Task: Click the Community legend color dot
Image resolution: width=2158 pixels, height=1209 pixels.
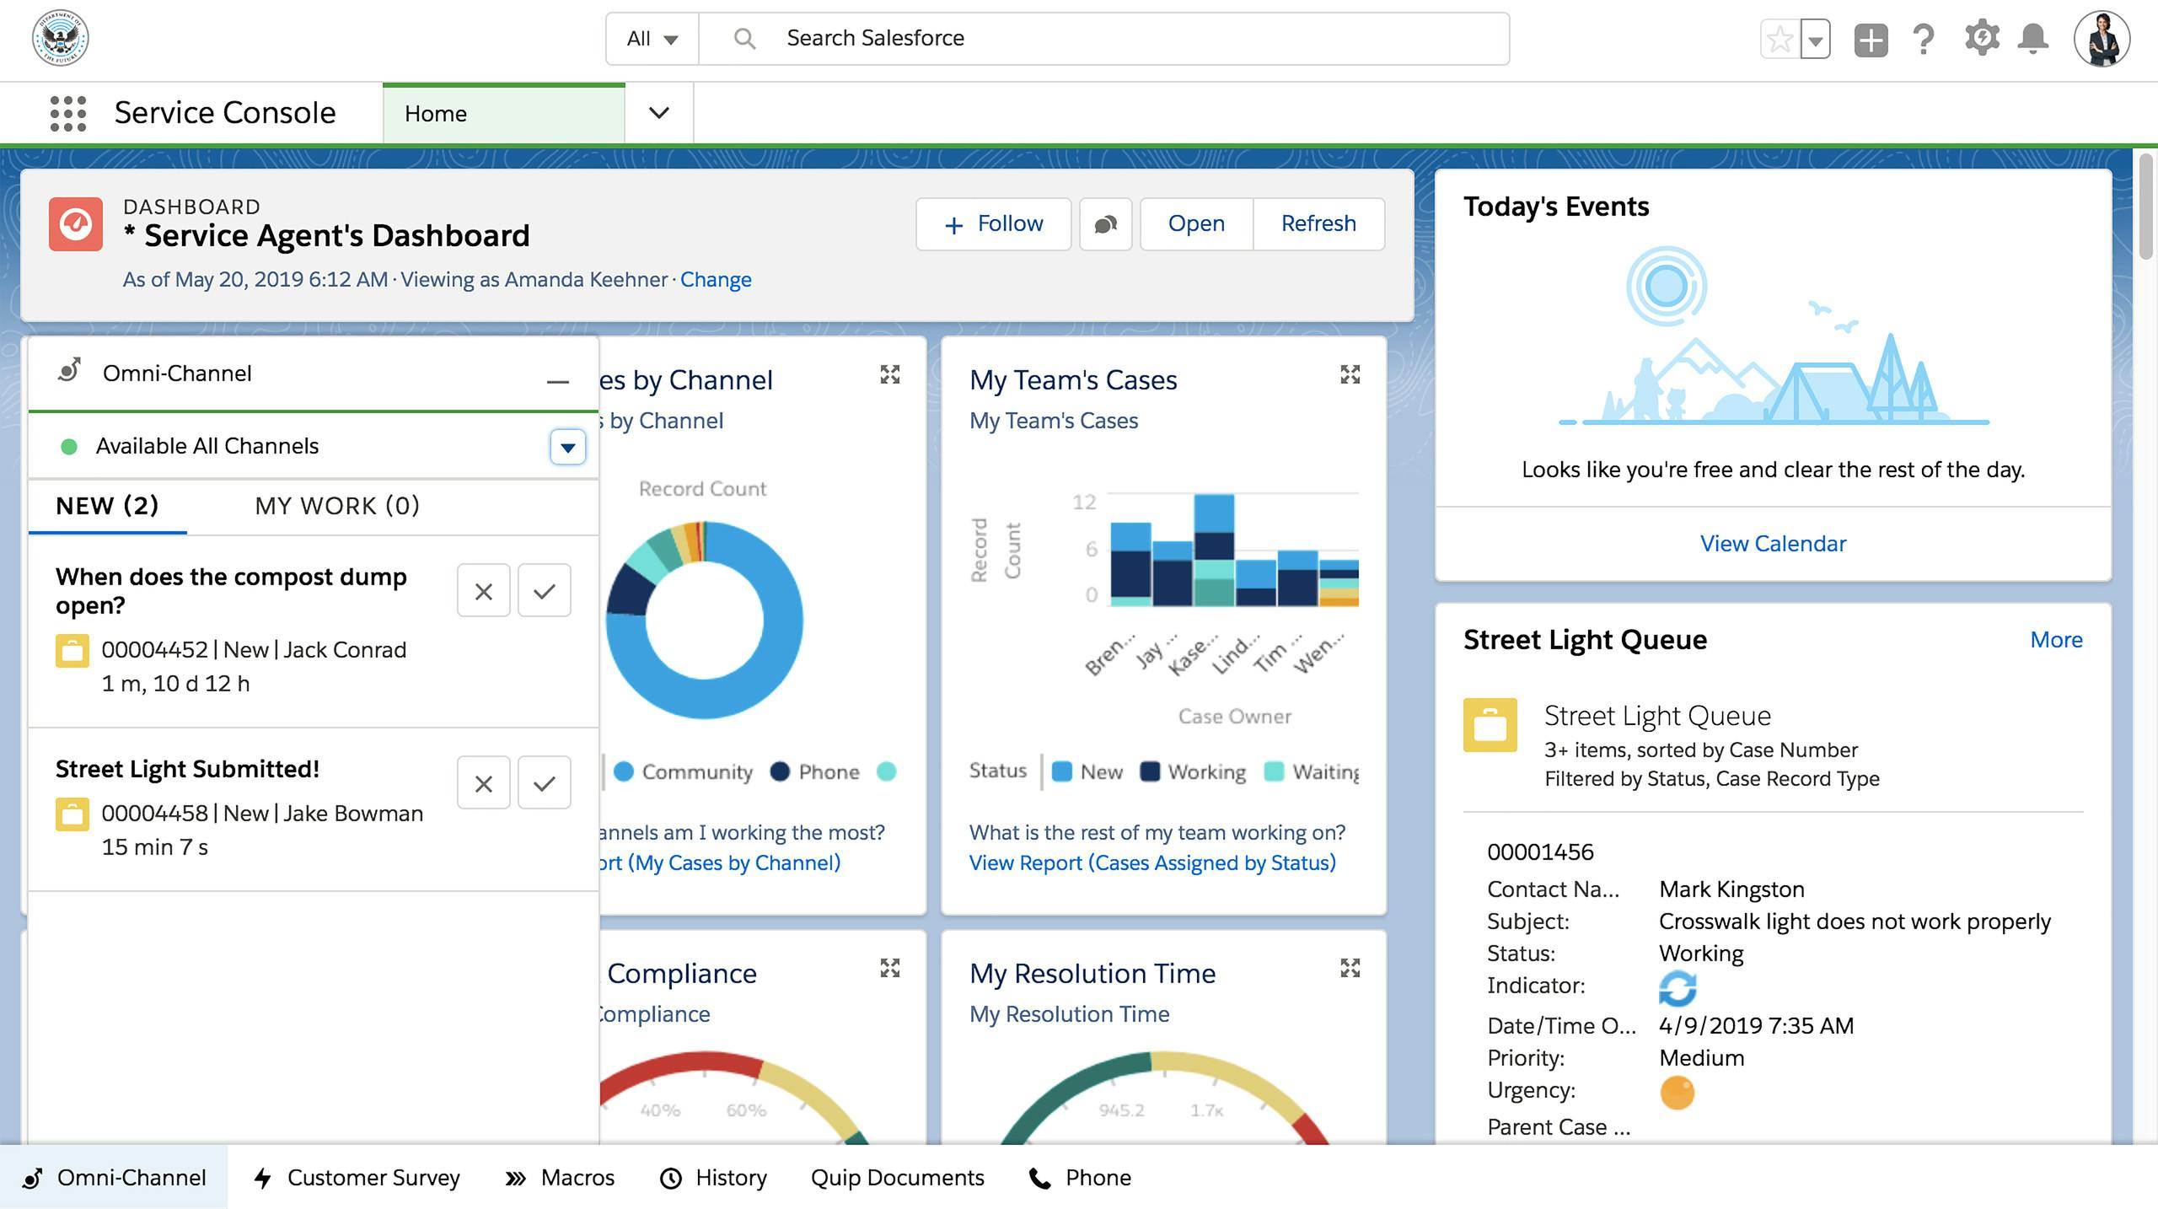Action: tap(624, 771)
